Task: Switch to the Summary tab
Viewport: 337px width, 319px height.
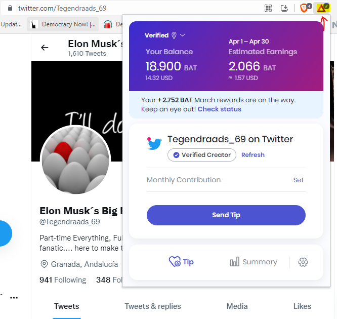Action: pos(253,262)
